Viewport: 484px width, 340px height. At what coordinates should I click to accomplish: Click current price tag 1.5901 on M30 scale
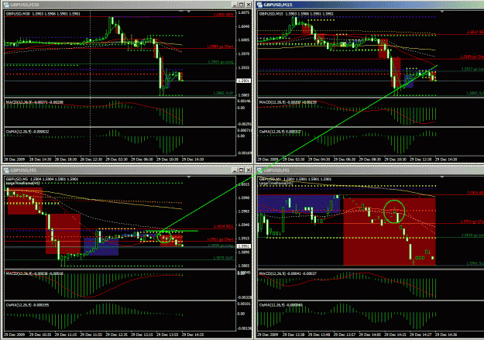(x=244, y=81)
